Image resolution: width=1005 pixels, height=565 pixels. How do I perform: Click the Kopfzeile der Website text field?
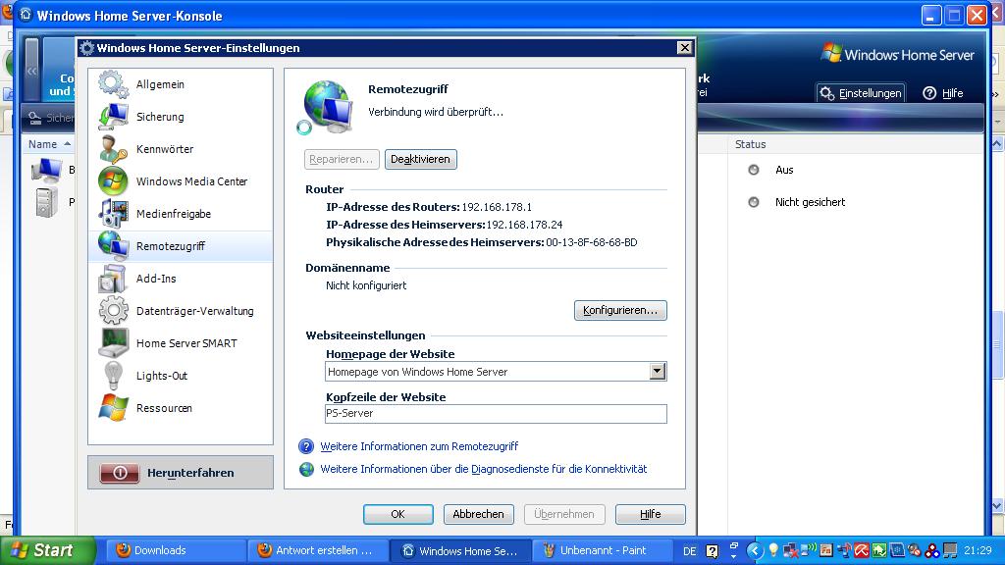click(496, 414)
